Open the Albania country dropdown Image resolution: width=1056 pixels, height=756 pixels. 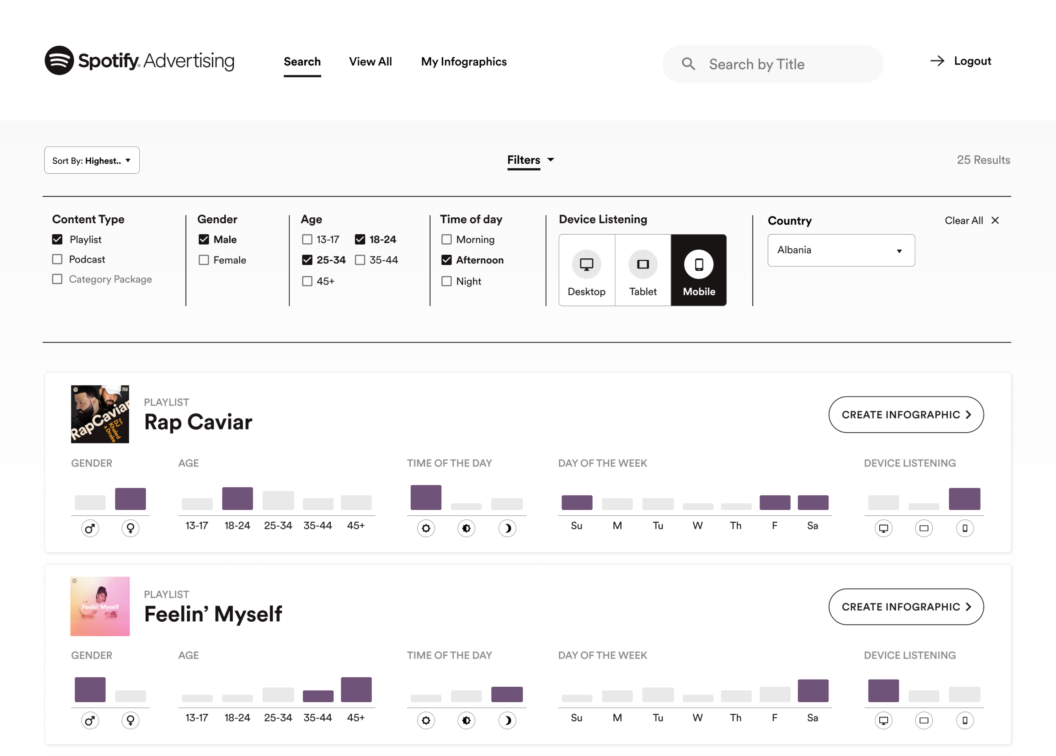[841, 250]
